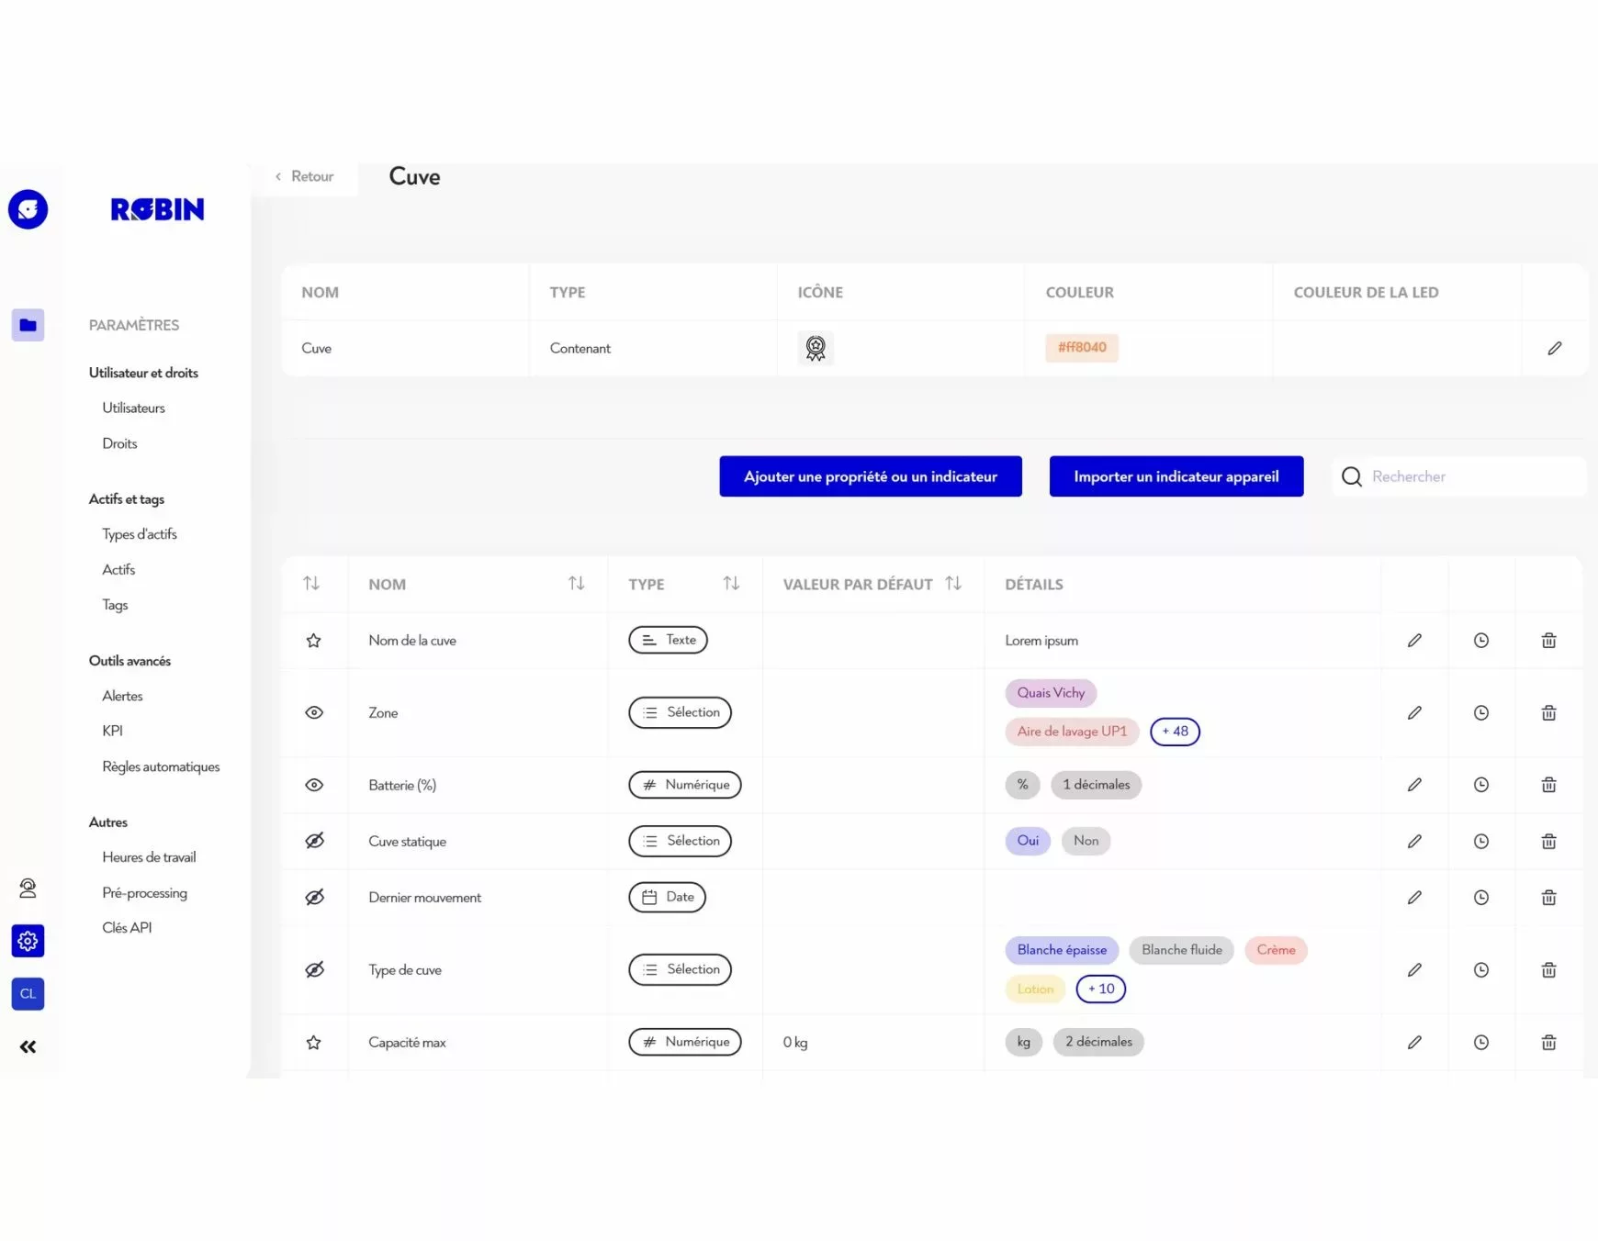Sort by VALEUR PAR DÉFAUT column
1598x1241 pixels.
(x=953, y=584)
